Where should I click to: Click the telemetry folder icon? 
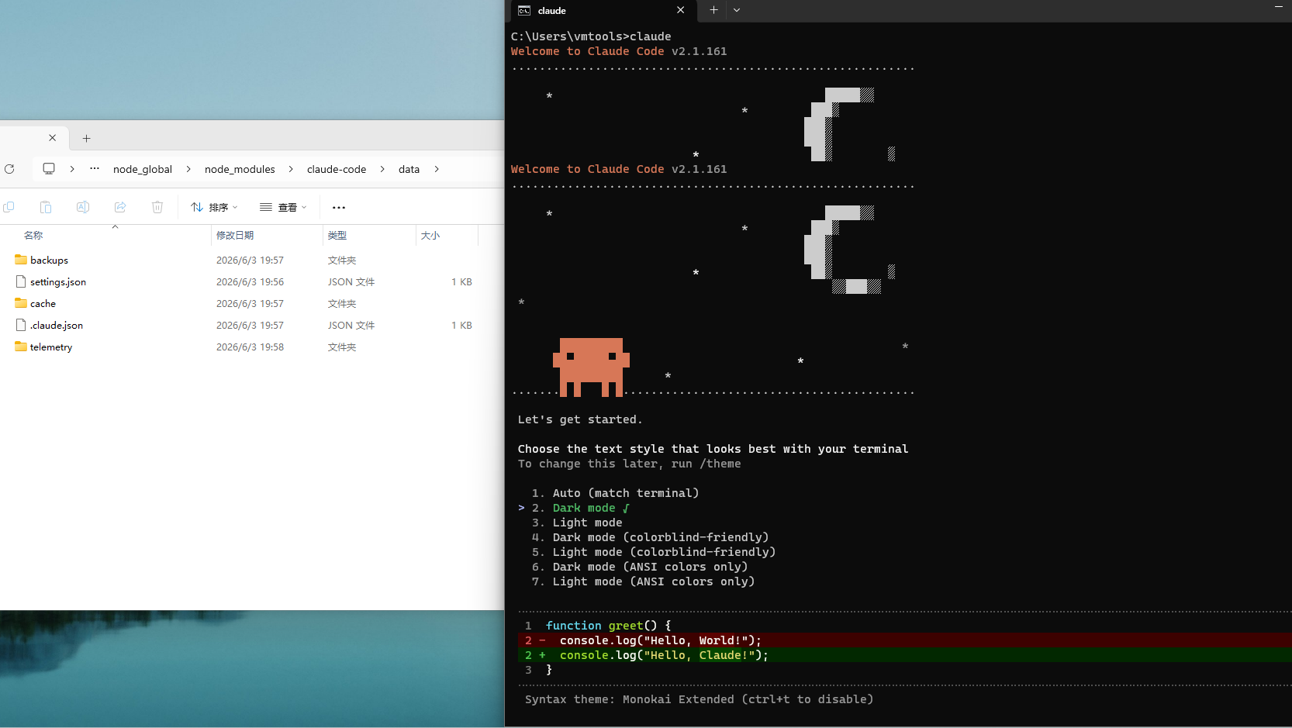tap(21, 347)
